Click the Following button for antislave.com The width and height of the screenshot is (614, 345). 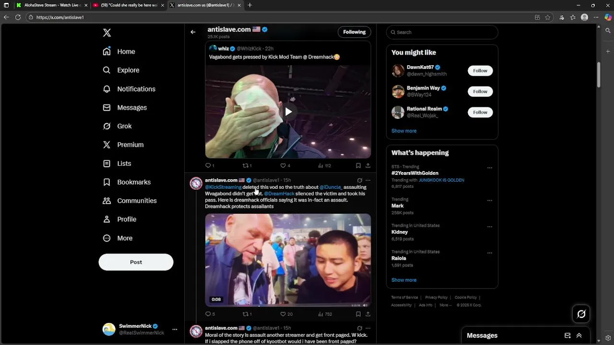pyautogui.click(x=354, y=32)
